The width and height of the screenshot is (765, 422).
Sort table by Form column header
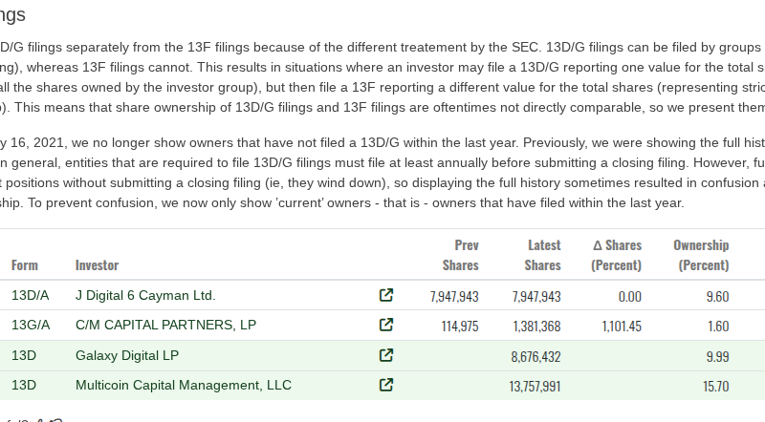coord(24,264)
